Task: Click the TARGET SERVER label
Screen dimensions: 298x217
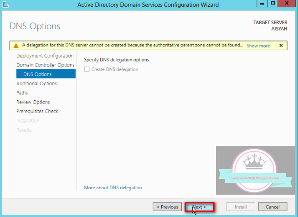Action: coord(270,22)
